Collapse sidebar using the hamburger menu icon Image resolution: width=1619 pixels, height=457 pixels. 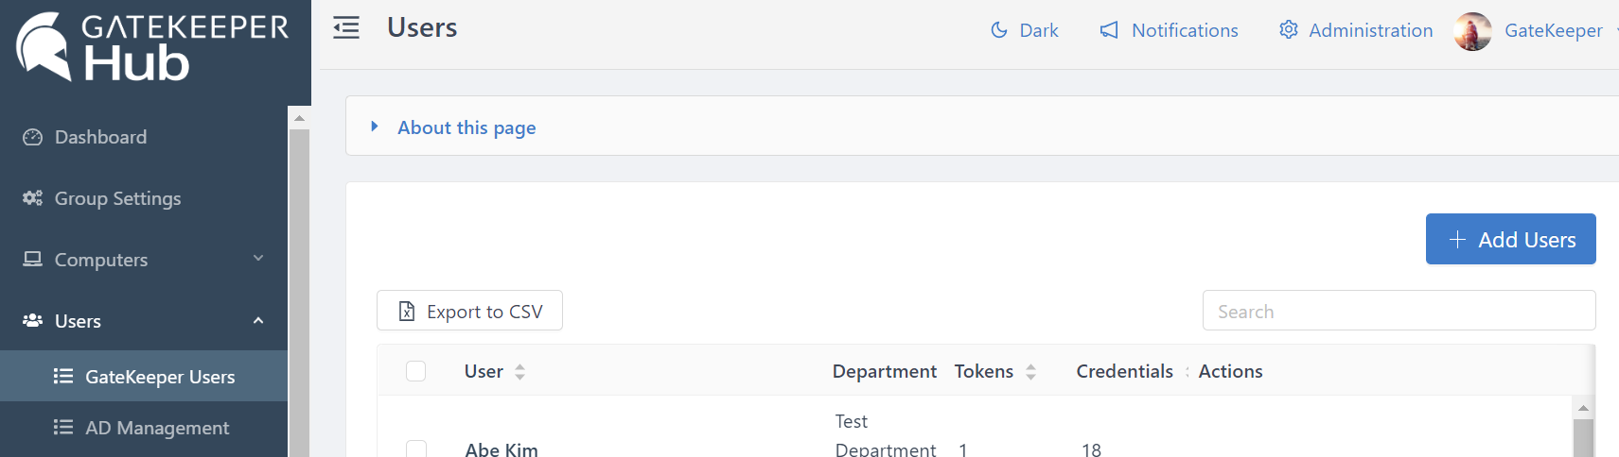point(346,28)
